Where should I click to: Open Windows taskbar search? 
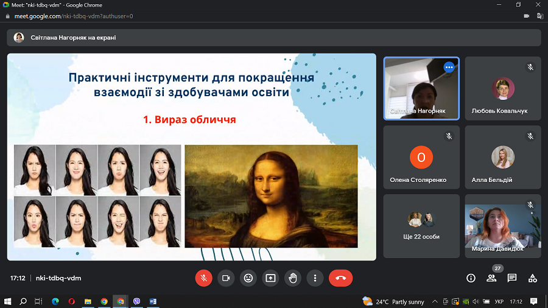pos(23,301)
